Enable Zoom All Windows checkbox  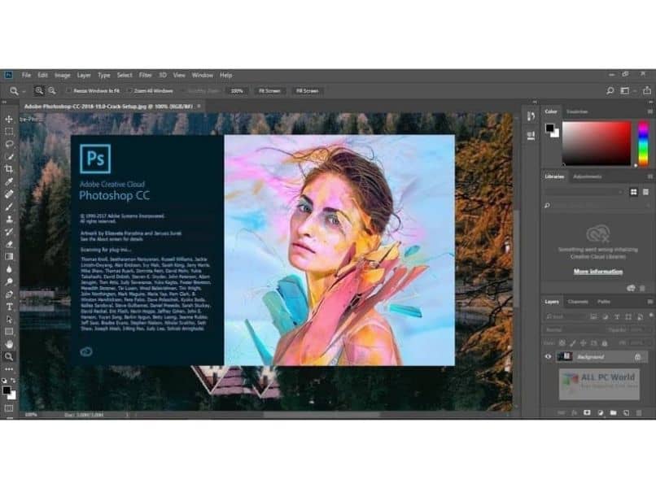129,91
